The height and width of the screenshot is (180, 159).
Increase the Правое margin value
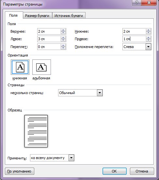(148, 38)
